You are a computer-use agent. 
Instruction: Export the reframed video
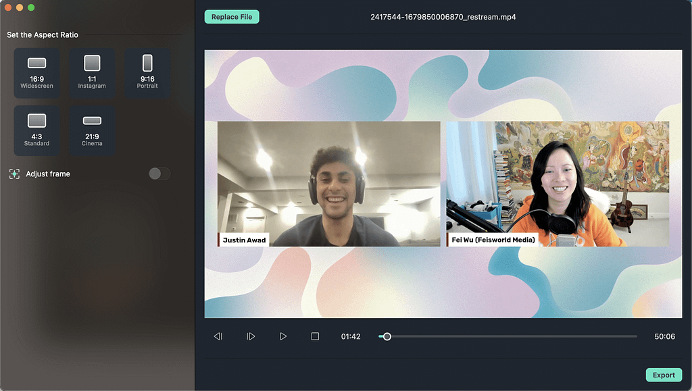pos(664,375)
